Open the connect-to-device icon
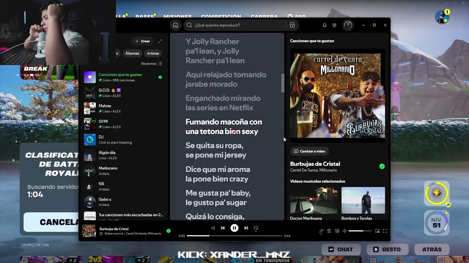The image size is (469, 263). [x=337, y=231]
